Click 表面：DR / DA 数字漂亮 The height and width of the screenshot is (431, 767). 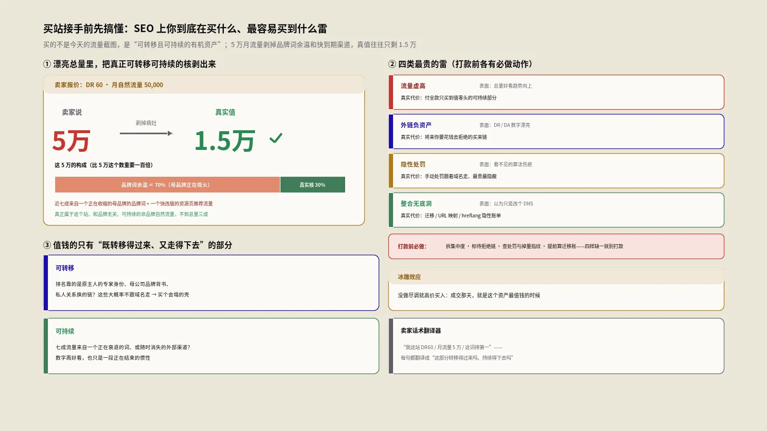click(505, 125)
